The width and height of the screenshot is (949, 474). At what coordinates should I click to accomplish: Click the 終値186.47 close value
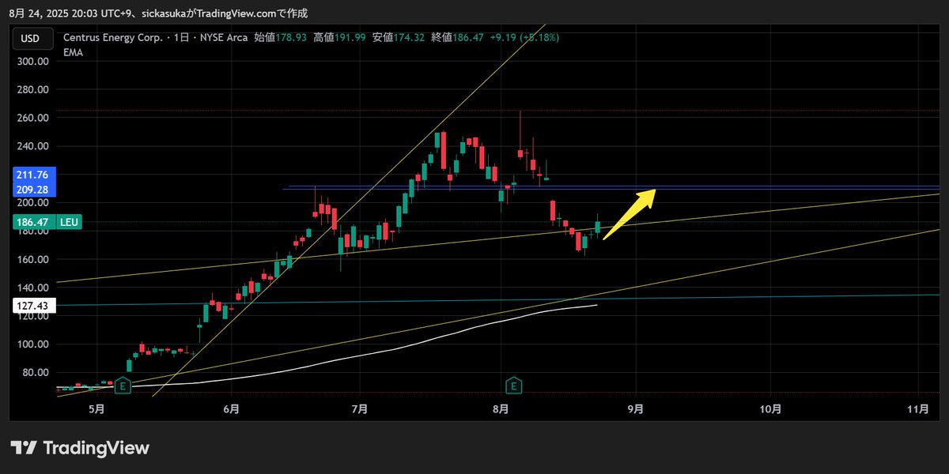pyautogui.click(x=457, y=37)
